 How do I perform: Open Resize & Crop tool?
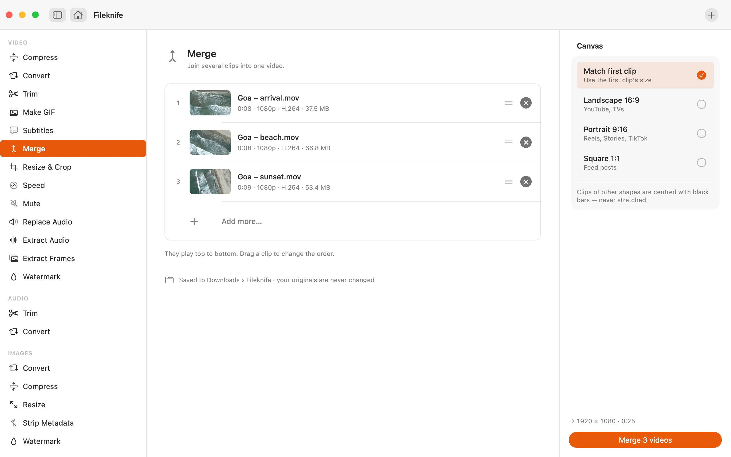click(x=73, y=167)
